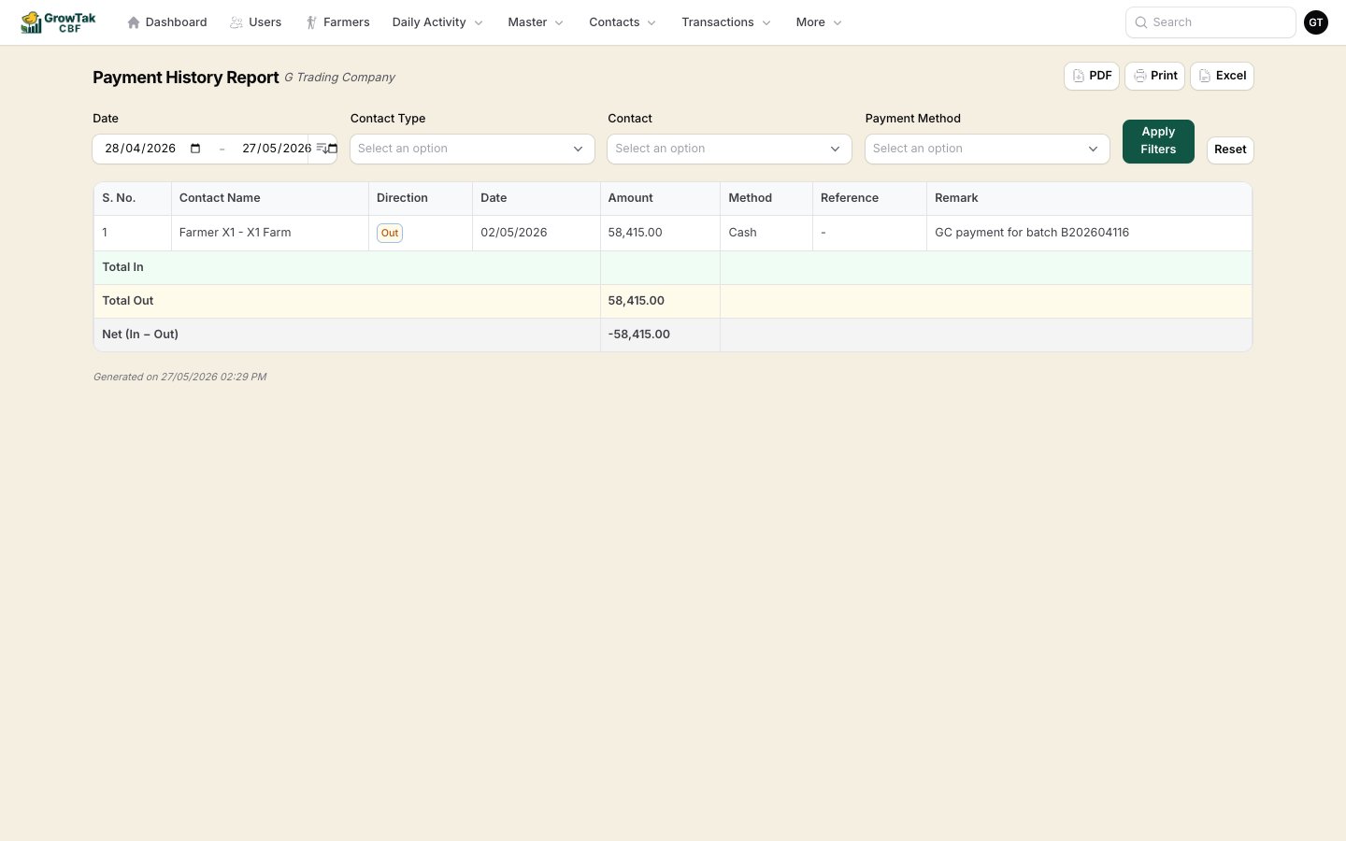The width and height of the screenshot is (1346, 841).
Task: Open Transactions menu
Action: 726,22
